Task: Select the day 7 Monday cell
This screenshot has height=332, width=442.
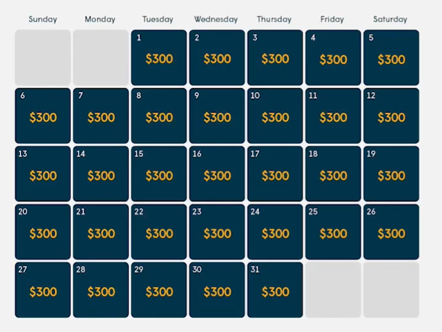Action: point(101,116)
